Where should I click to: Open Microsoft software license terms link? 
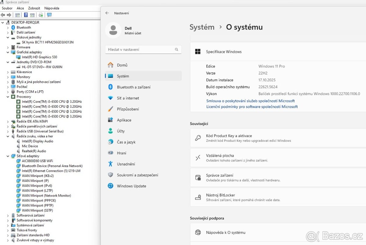pyautogui.click(x=252, y=107)
